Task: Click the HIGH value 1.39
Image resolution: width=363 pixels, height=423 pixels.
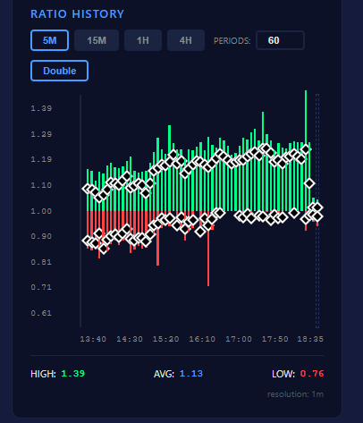Action: point(73,374)
